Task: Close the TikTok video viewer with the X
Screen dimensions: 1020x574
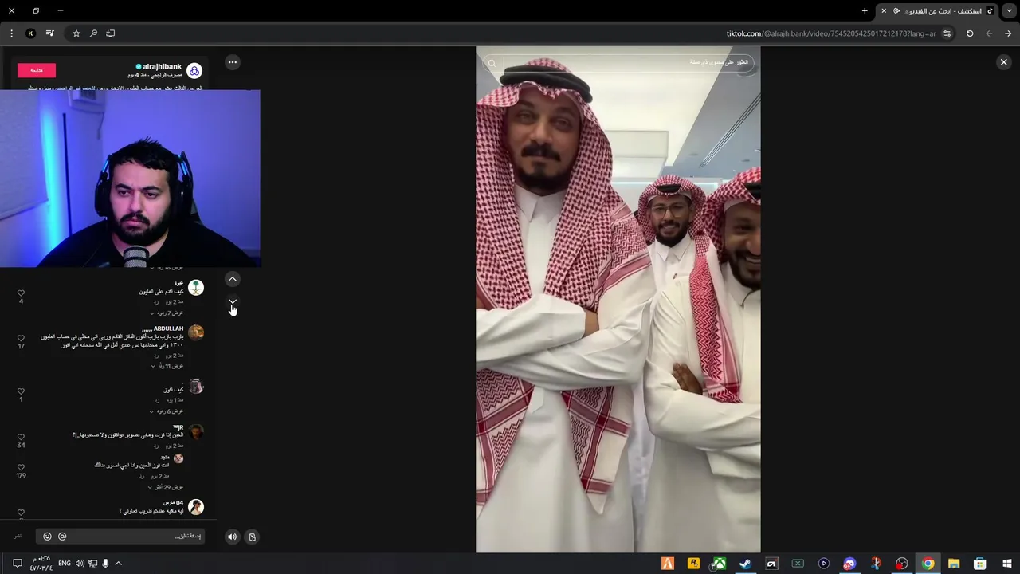Action: (1003, 62)
